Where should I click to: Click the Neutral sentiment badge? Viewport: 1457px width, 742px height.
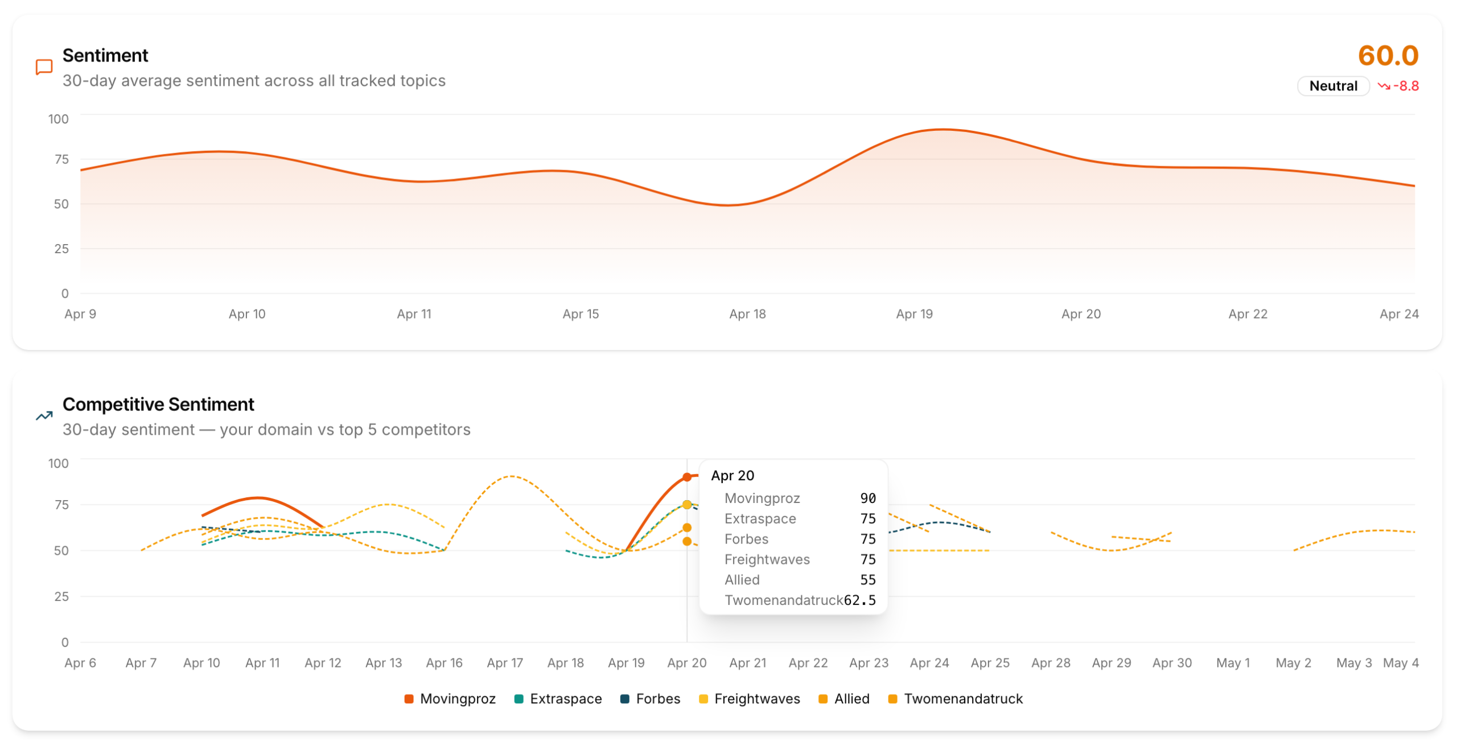click(x=1333, y=86)
